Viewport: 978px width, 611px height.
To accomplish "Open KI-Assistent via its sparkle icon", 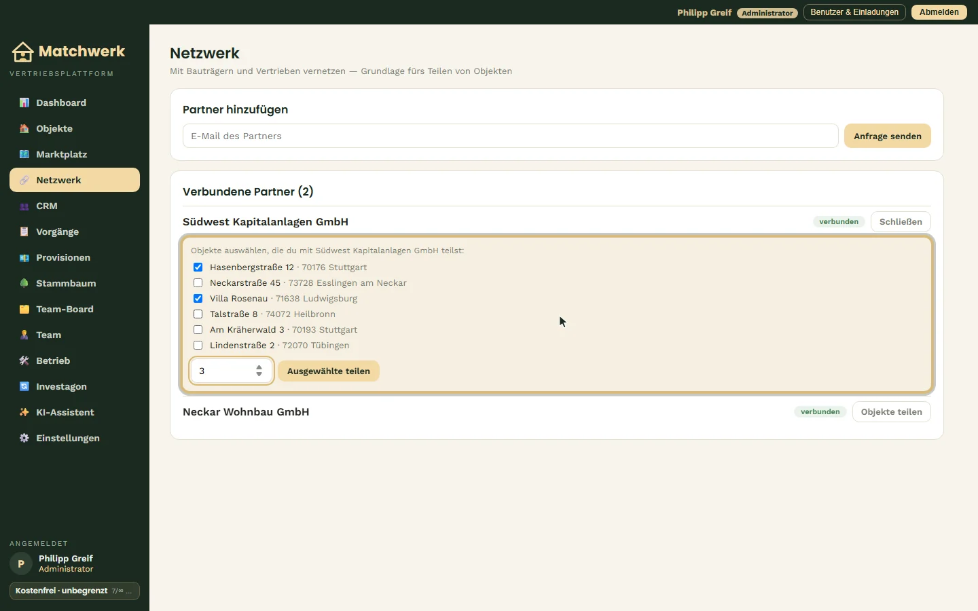I will [x=24, y=412].
